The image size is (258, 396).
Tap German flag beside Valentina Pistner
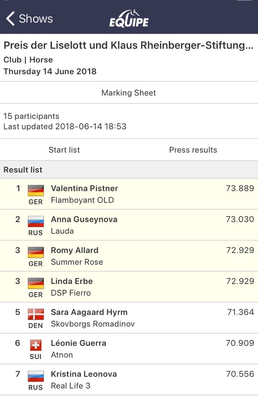36,190
